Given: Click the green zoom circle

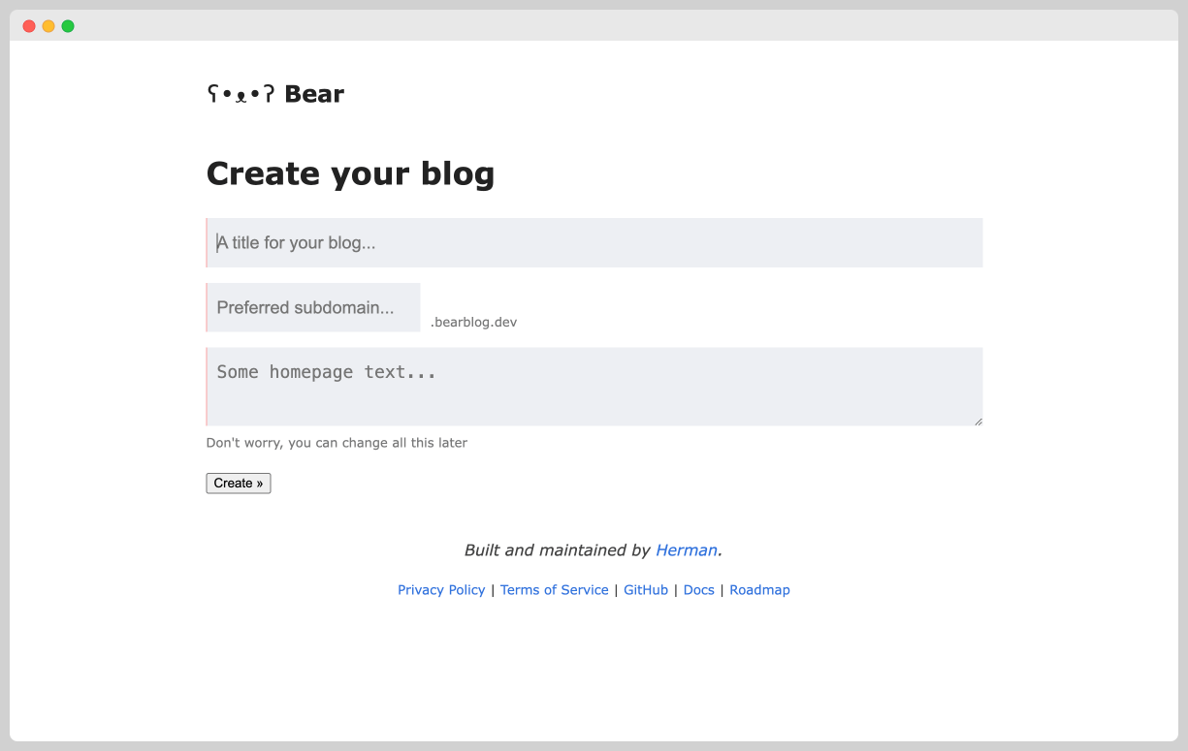Looking at the screenshot, I should click(x=67, y=25).
